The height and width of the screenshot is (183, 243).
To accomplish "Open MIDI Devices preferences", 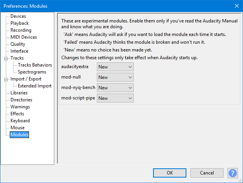I will click(x=24, y=37).
